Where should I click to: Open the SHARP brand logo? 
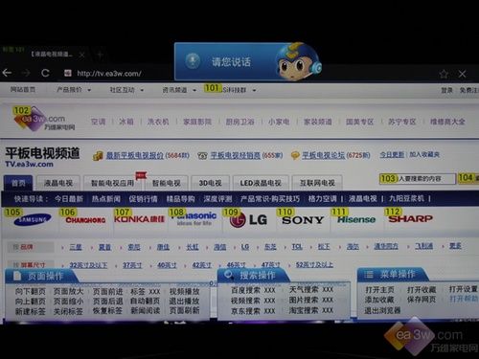(410, 218)
